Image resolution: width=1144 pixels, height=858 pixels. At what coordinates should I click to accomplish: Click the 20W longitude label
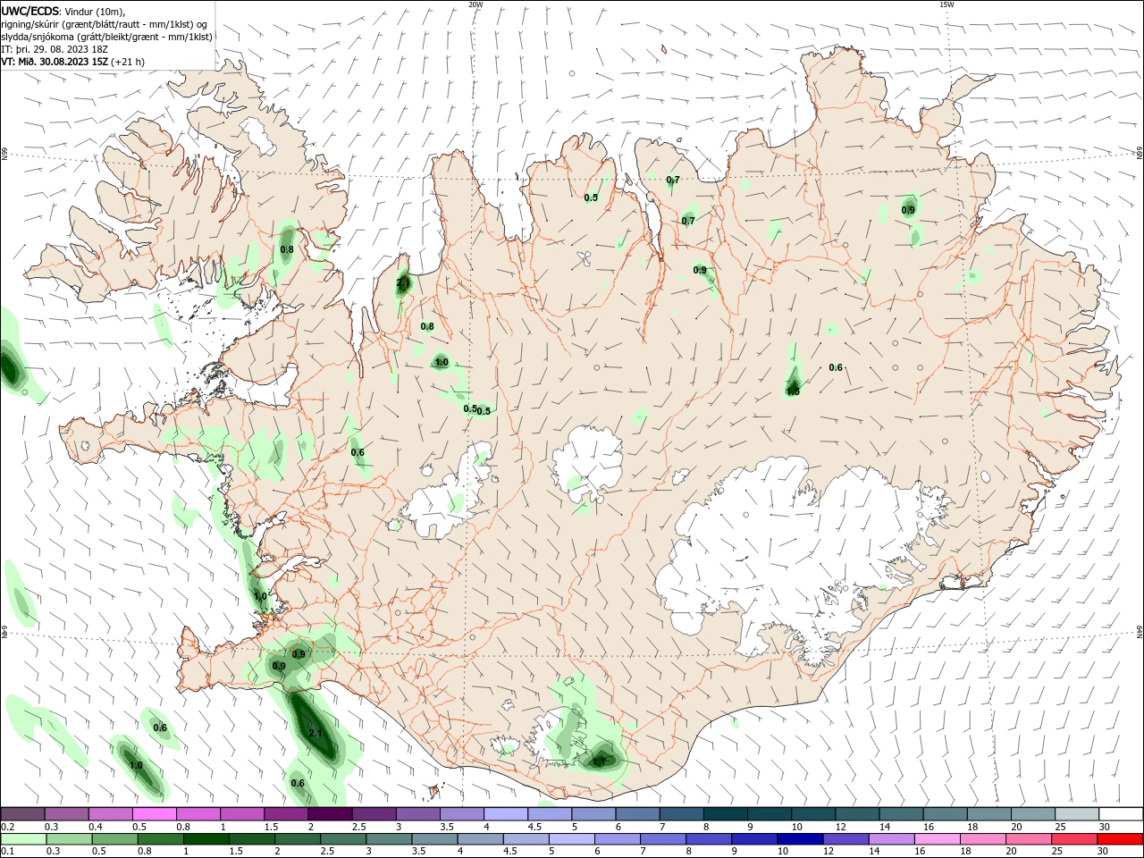(475, 4)
